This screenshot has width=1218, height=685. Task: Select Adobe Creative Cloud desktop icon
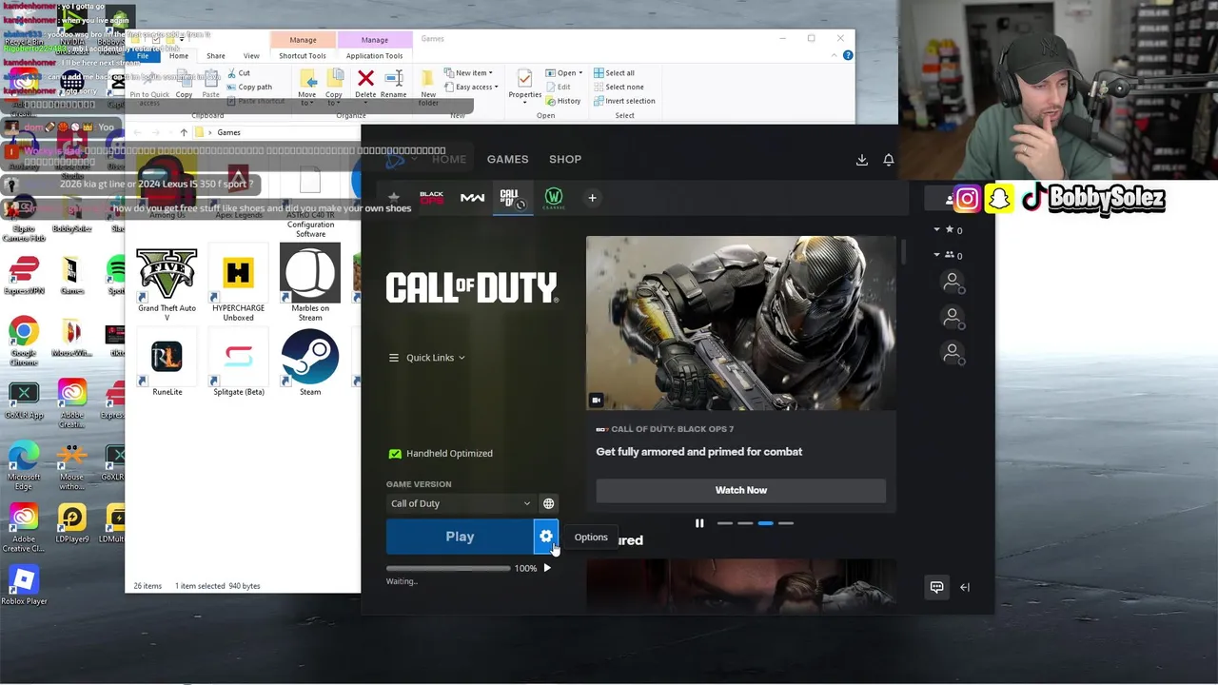[x=24, y=528]
